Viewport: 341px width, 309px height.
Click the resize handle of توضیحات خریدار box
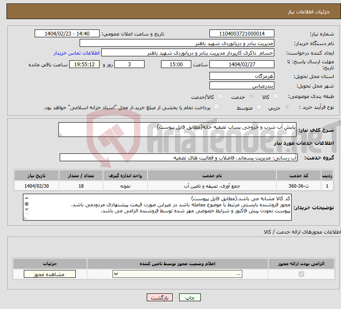click(25, 218)
